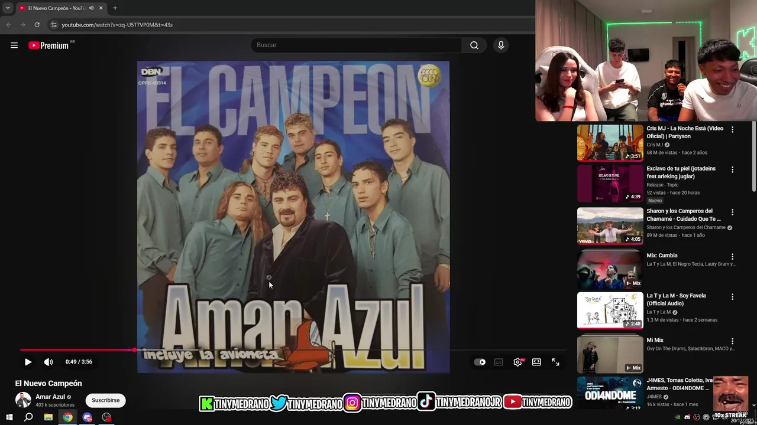Viewport: 757px width, 425px height.
Task: Enter fullscreen mode
Action: (555, 362)
